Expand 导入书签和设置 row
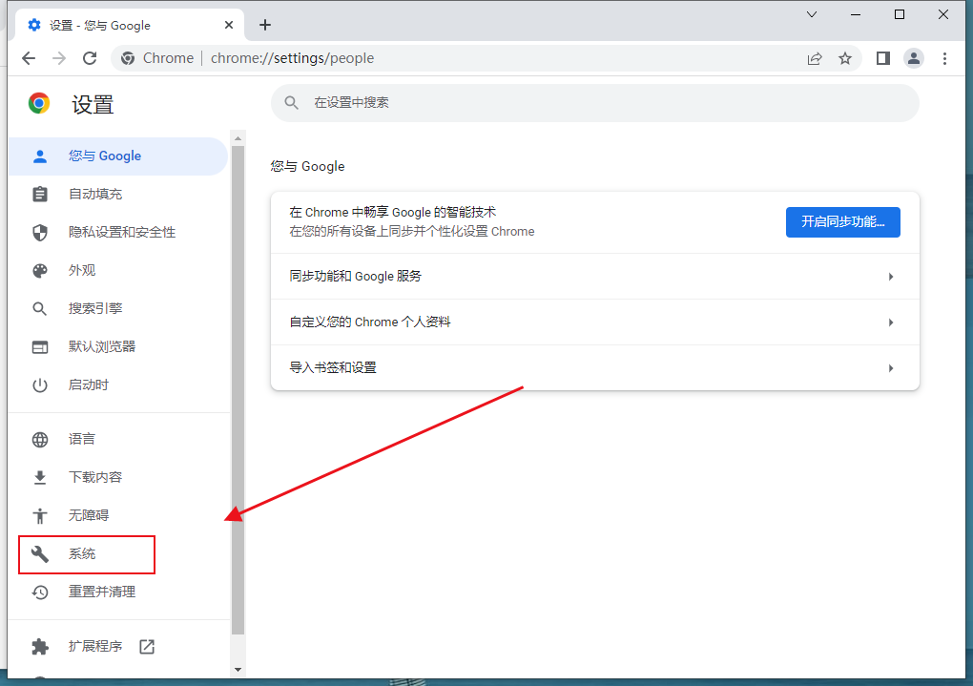Viewport: 973px width, 686px height. coord(594,368)
